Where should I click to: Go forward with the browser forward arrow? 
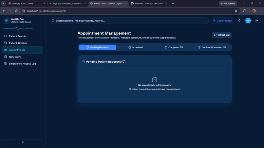[x=10, y=11]
